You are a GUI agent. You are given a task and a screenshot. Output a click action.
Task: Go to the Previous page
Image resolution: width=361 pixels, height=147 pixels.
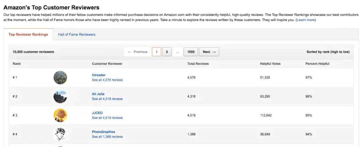(137, 52)
